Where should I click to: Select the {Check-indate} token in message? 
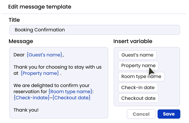click(31, 97)
